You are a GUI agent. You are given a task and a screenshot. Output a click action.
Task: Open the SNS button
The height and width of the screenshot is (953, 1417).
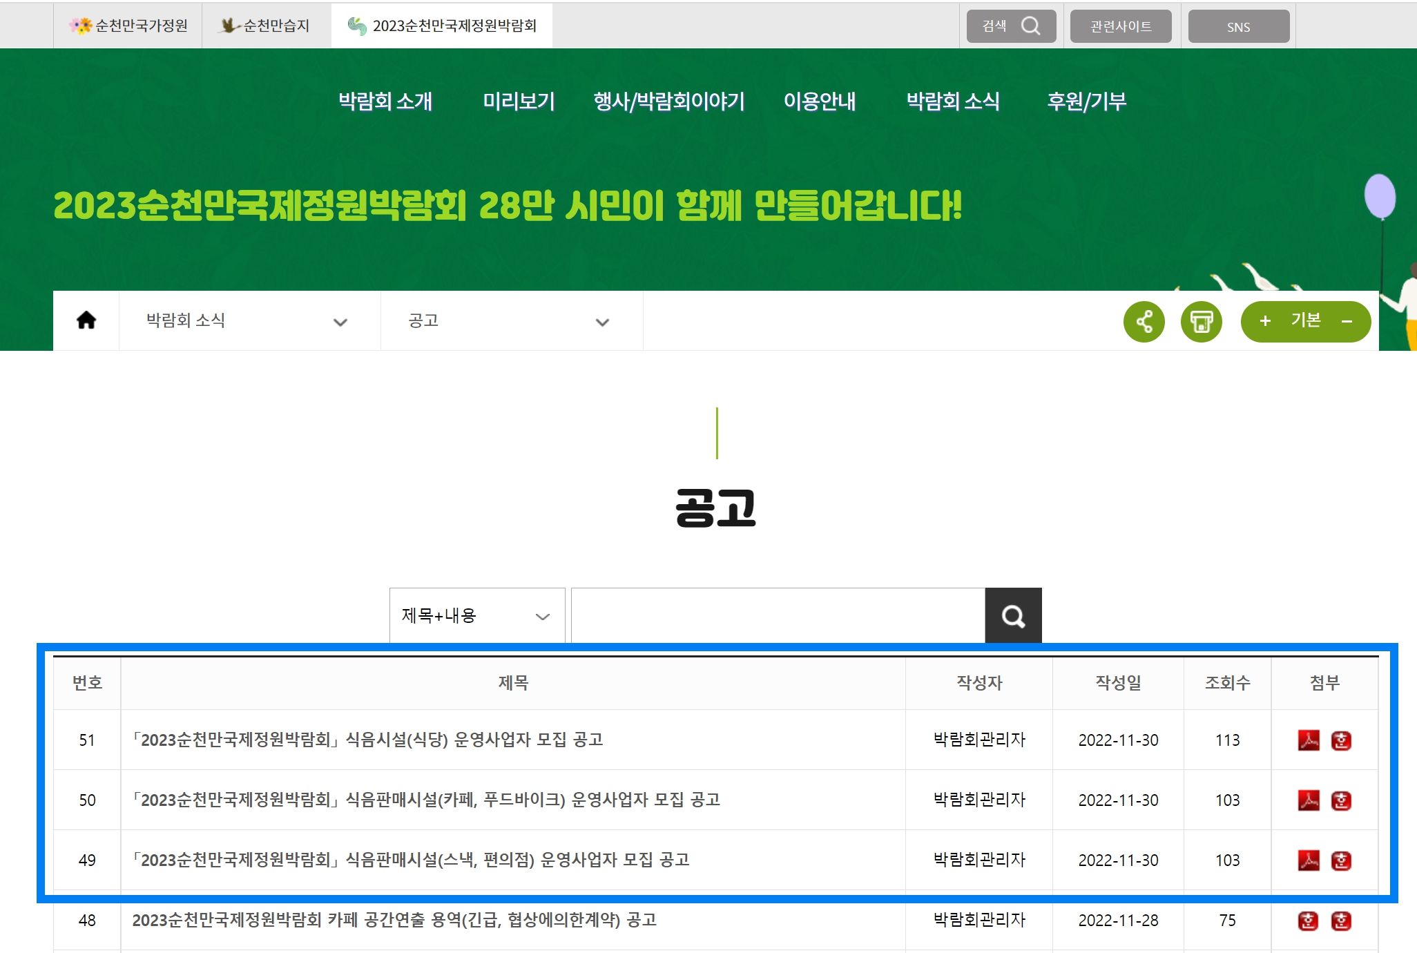(x=1239, y=26)
